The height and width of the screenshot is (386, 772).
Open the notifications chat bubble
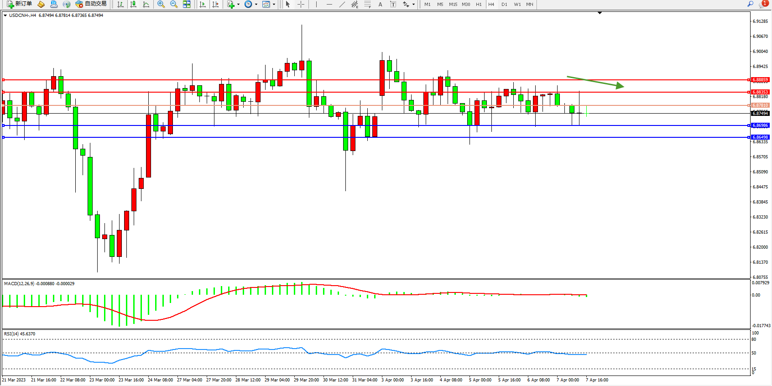tap(762, 4)
